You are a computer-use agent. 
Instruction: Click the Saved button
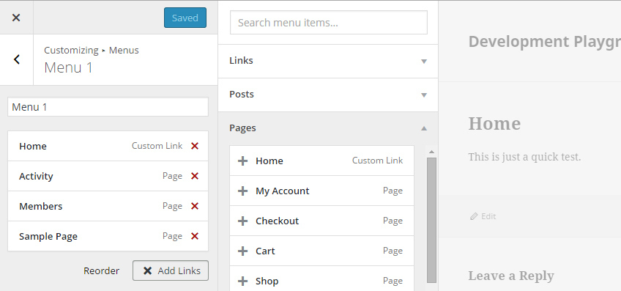[185, 18]
